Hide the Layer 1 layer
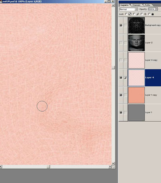Screen dimensions: 161x183 click(121, 112)
